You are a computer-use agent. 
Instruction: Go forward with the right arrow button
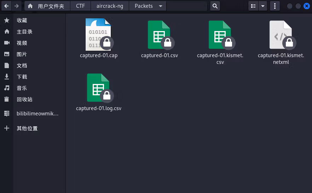click(x=17, y=6)
